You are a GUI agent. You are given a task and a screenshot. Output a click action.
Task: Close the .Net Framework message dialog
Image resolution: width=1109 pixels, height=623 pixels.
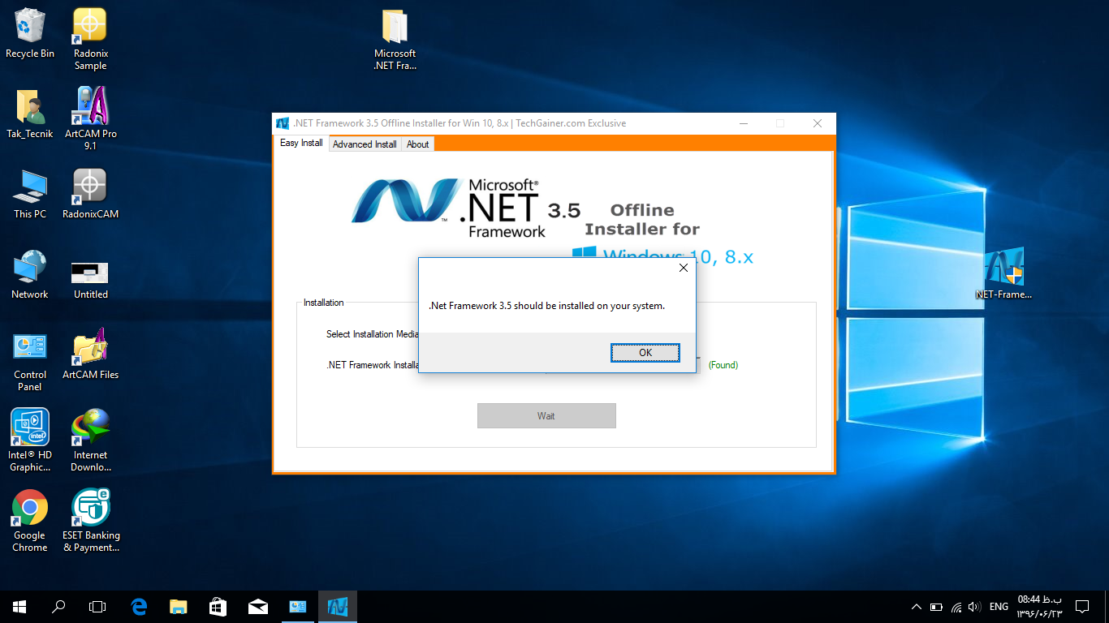[x=683, y=268]
